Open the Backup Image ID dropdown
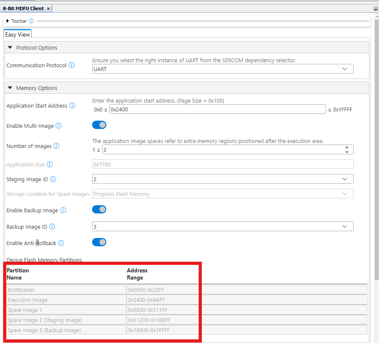Viewport: 379px width, 343px height. (223, 227)
